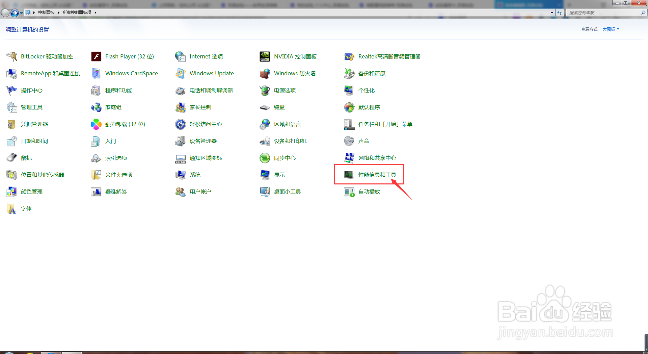This screenshot has width=648, height=354.
Task: Click the 系统 link
Action: point(195,175)
